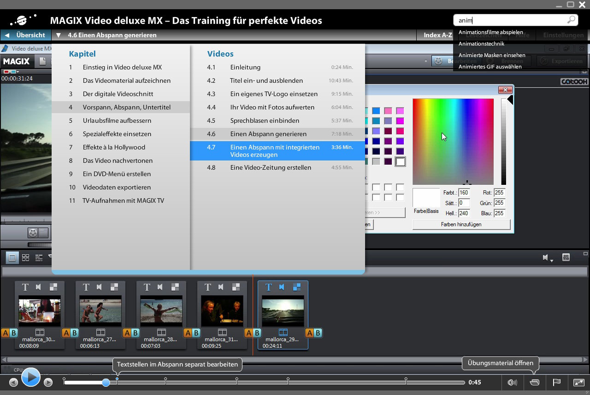
Task: Click the flag marker icon near the timeline
Action: (x=556, y=382)
